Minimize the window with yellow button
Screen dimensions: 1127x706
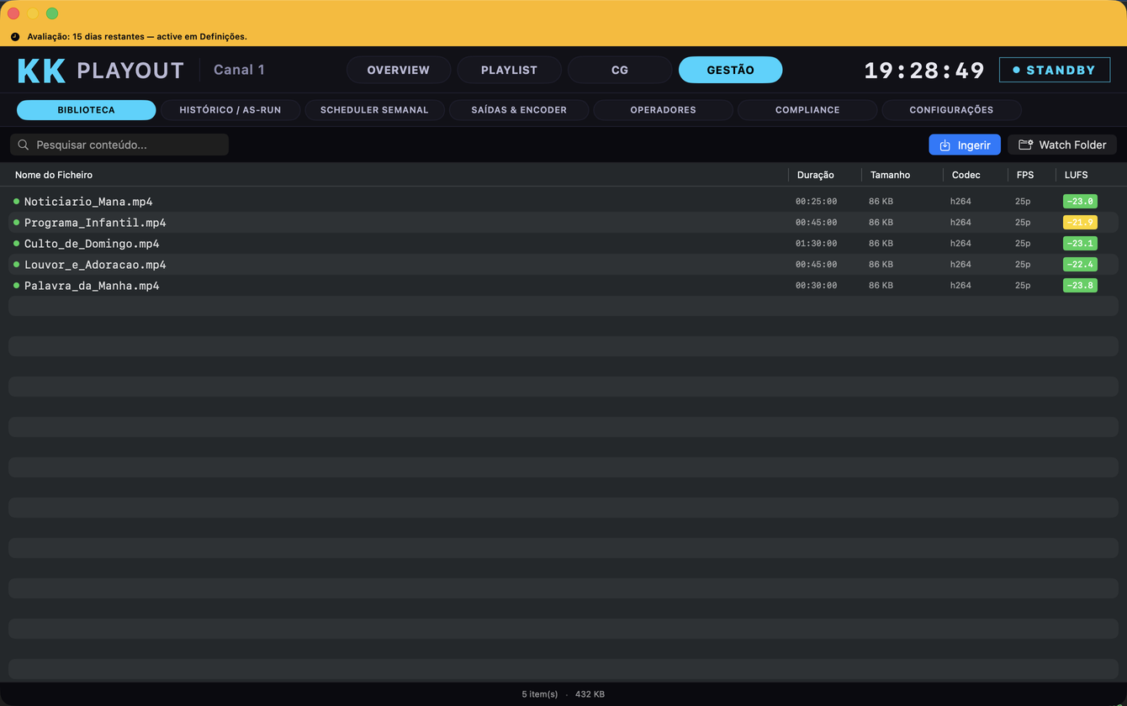pyautogui.click(x=33, y=13)
